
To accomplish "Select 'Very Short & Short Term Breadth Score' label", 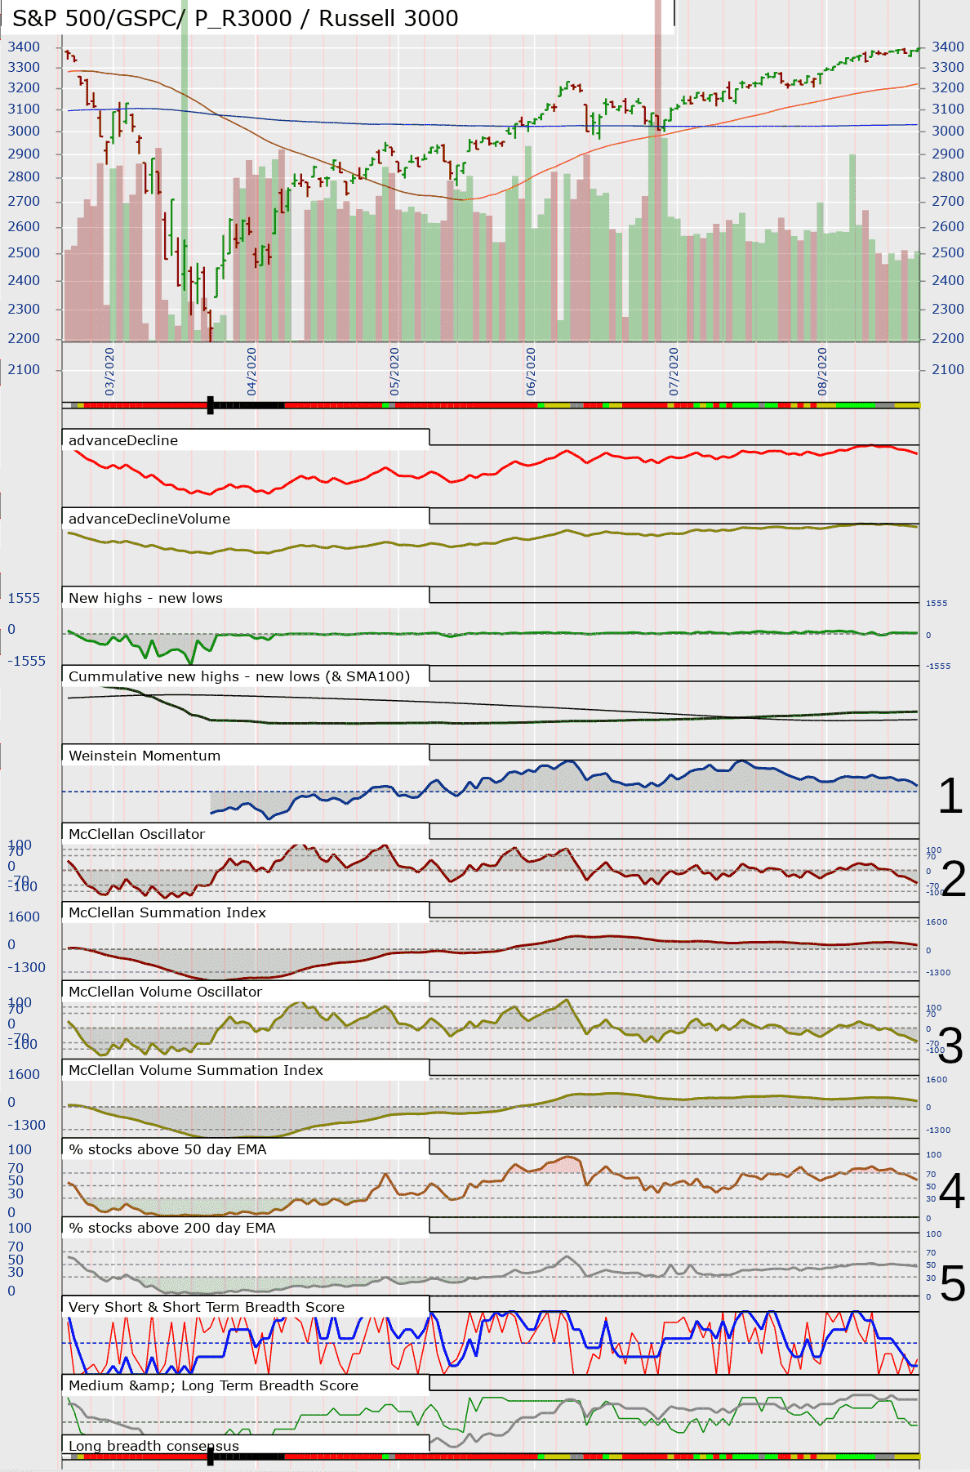I will point(207,1307).
